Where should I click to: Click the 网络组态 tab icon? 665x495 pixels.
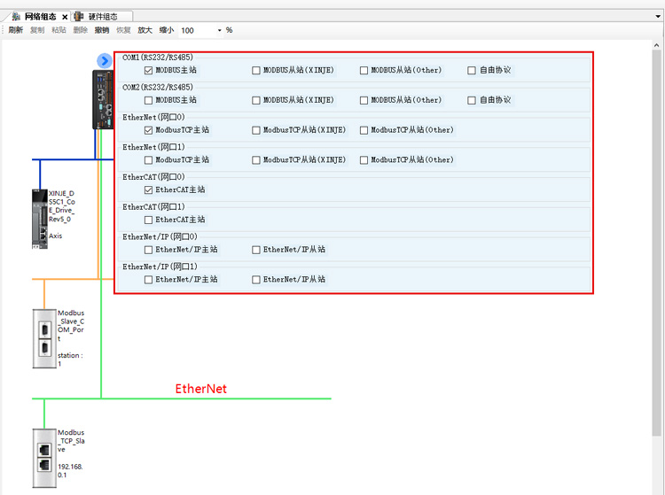point(16,17)
